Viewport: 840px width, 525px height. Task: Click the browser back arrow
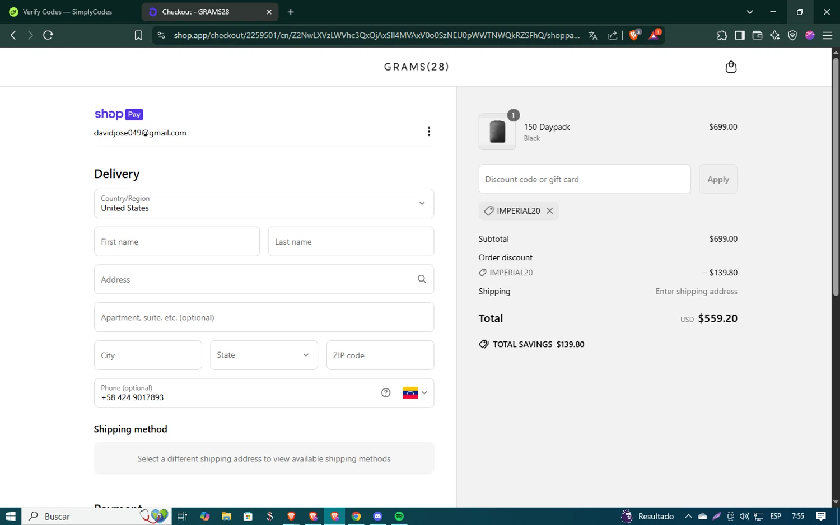tap(13, 35)
